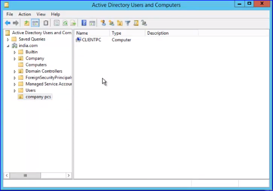Image resolution: width=273 pixels, height=191 pixels.
Task: Select Saved Queries in the tree
Action: click(x=32, y=39)
